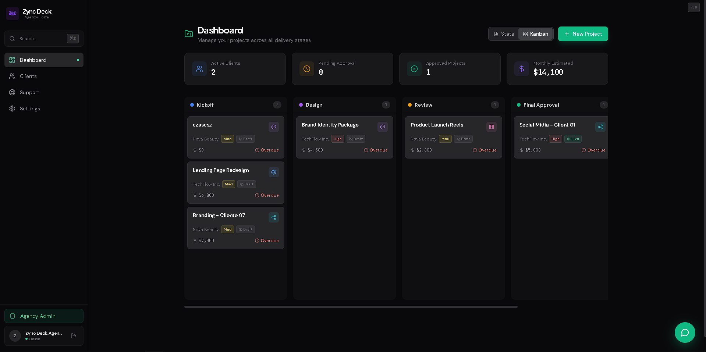Click the Z user avatar
Viewport: 706px width, 352px height.
point(15,336)
